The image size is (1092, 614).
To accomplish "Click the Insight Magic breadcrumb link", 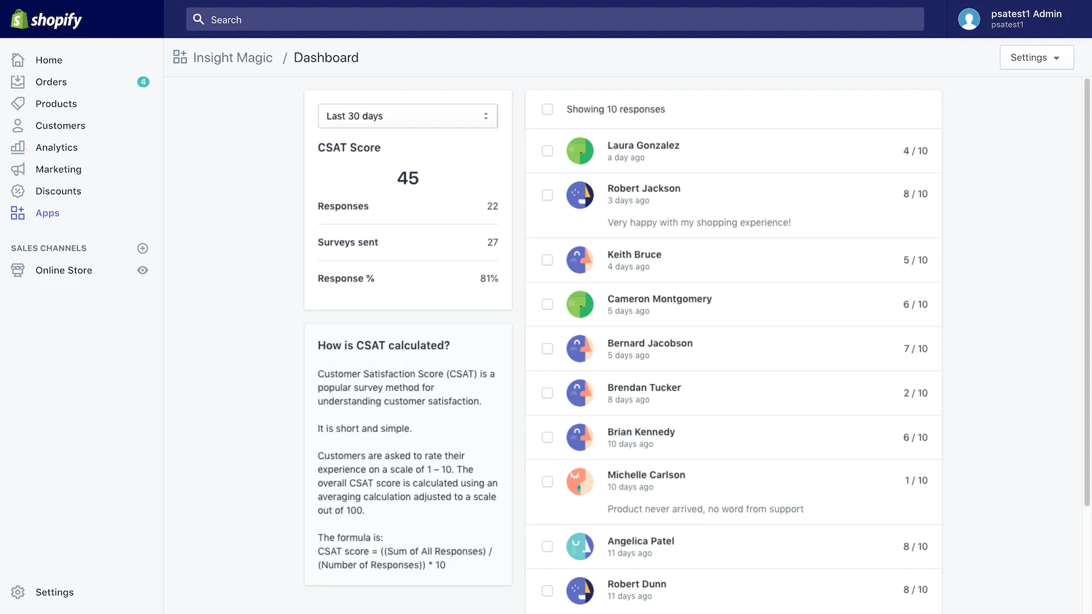I will click(x=232, y=58).
